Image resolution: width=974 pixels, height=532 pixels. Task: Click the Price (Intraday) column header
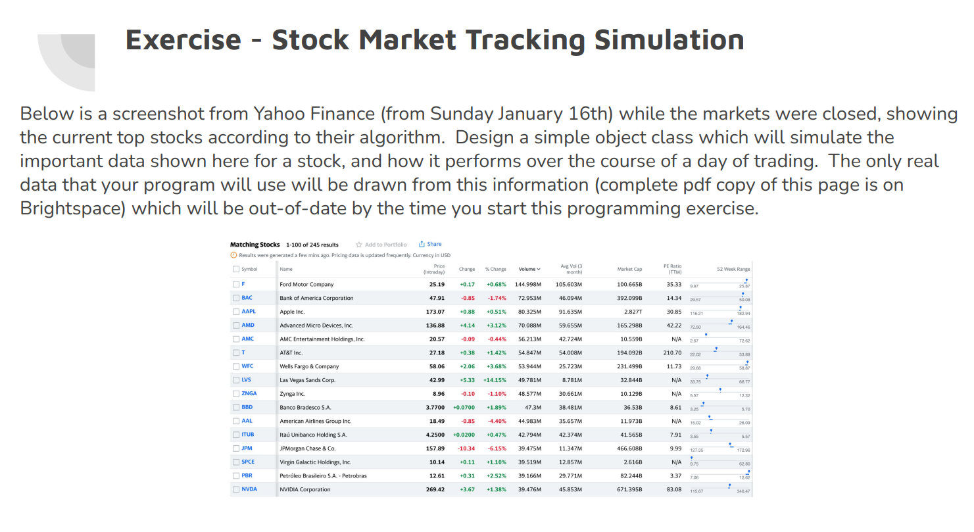pos(434,269)
